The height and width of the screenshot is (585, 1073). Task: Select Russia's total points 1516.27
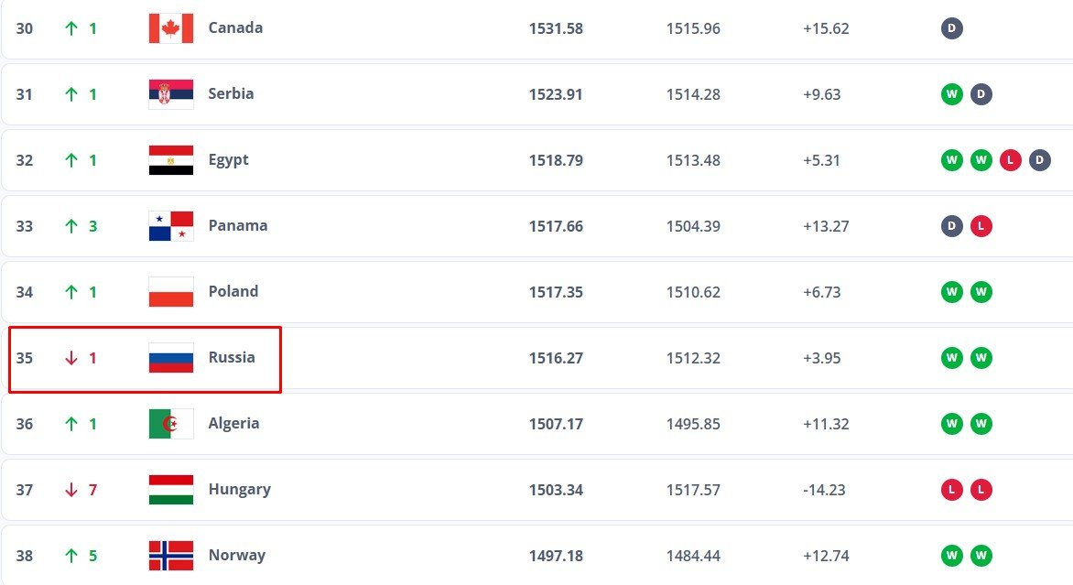[556, 358]
